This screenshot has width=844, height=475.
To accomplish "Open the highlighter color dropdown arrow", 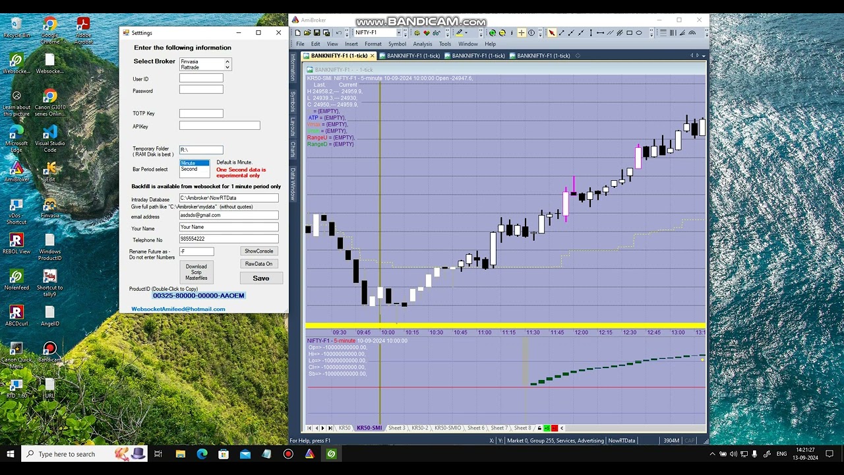I will 467,32.
